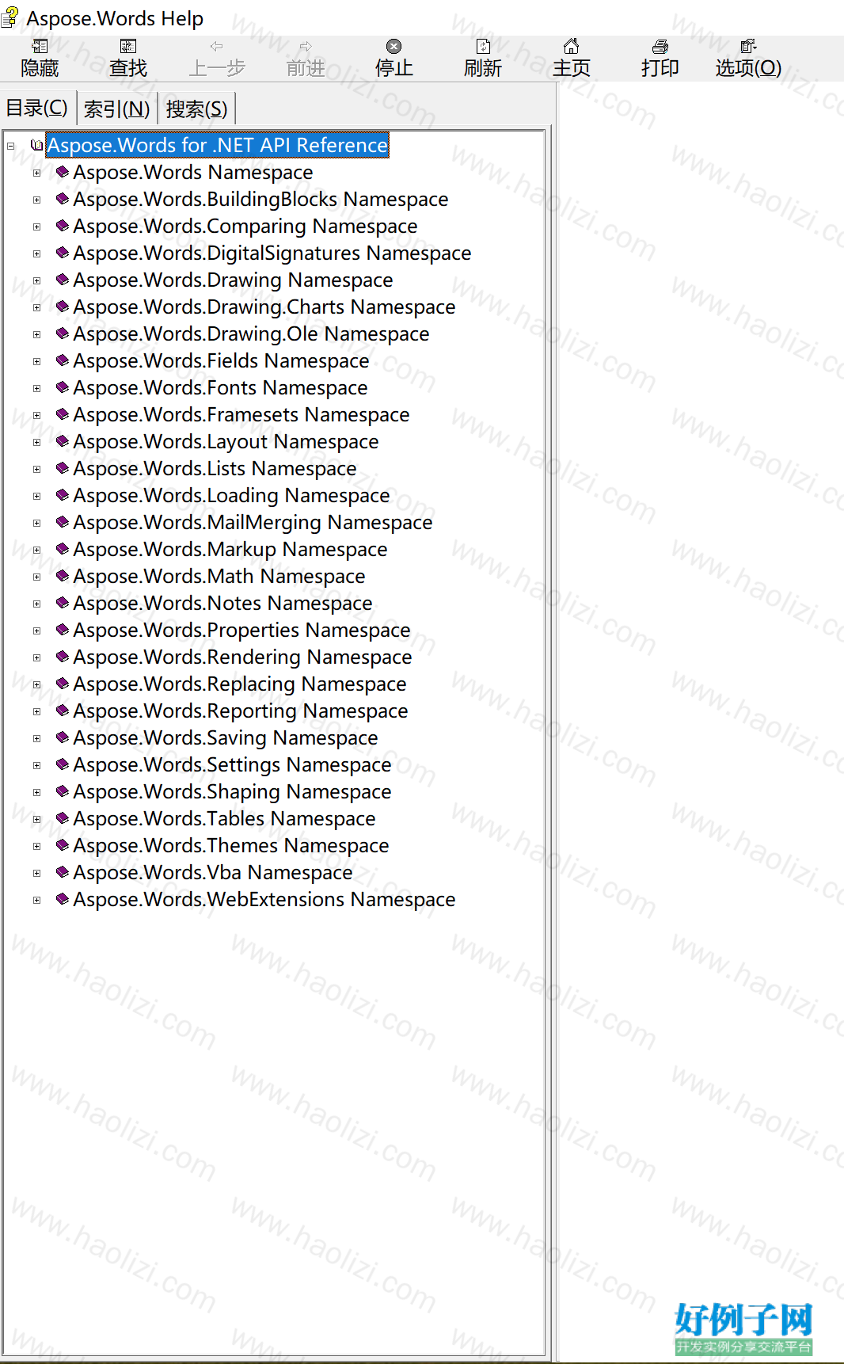Click the book icon of API Reference root
The width and height of the screenshot is (844, 1364).
36,145
